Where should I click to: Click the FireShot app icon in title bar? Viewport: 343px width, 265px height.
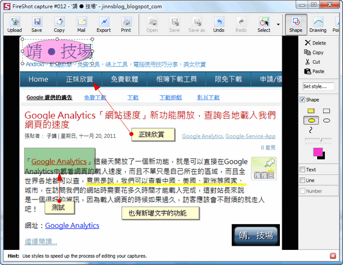7,7
